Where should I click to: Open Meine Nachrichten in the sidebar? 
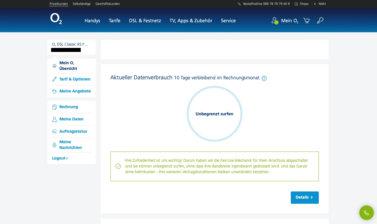tap(70, 145)
